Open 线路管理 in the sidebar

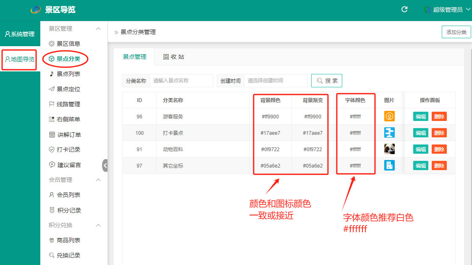(68, 104)
